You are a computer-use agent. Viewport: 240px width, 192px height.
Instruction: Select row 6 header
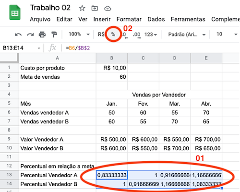(9, 112)
